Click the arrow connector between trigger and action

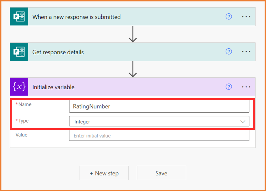coord(133,34)
